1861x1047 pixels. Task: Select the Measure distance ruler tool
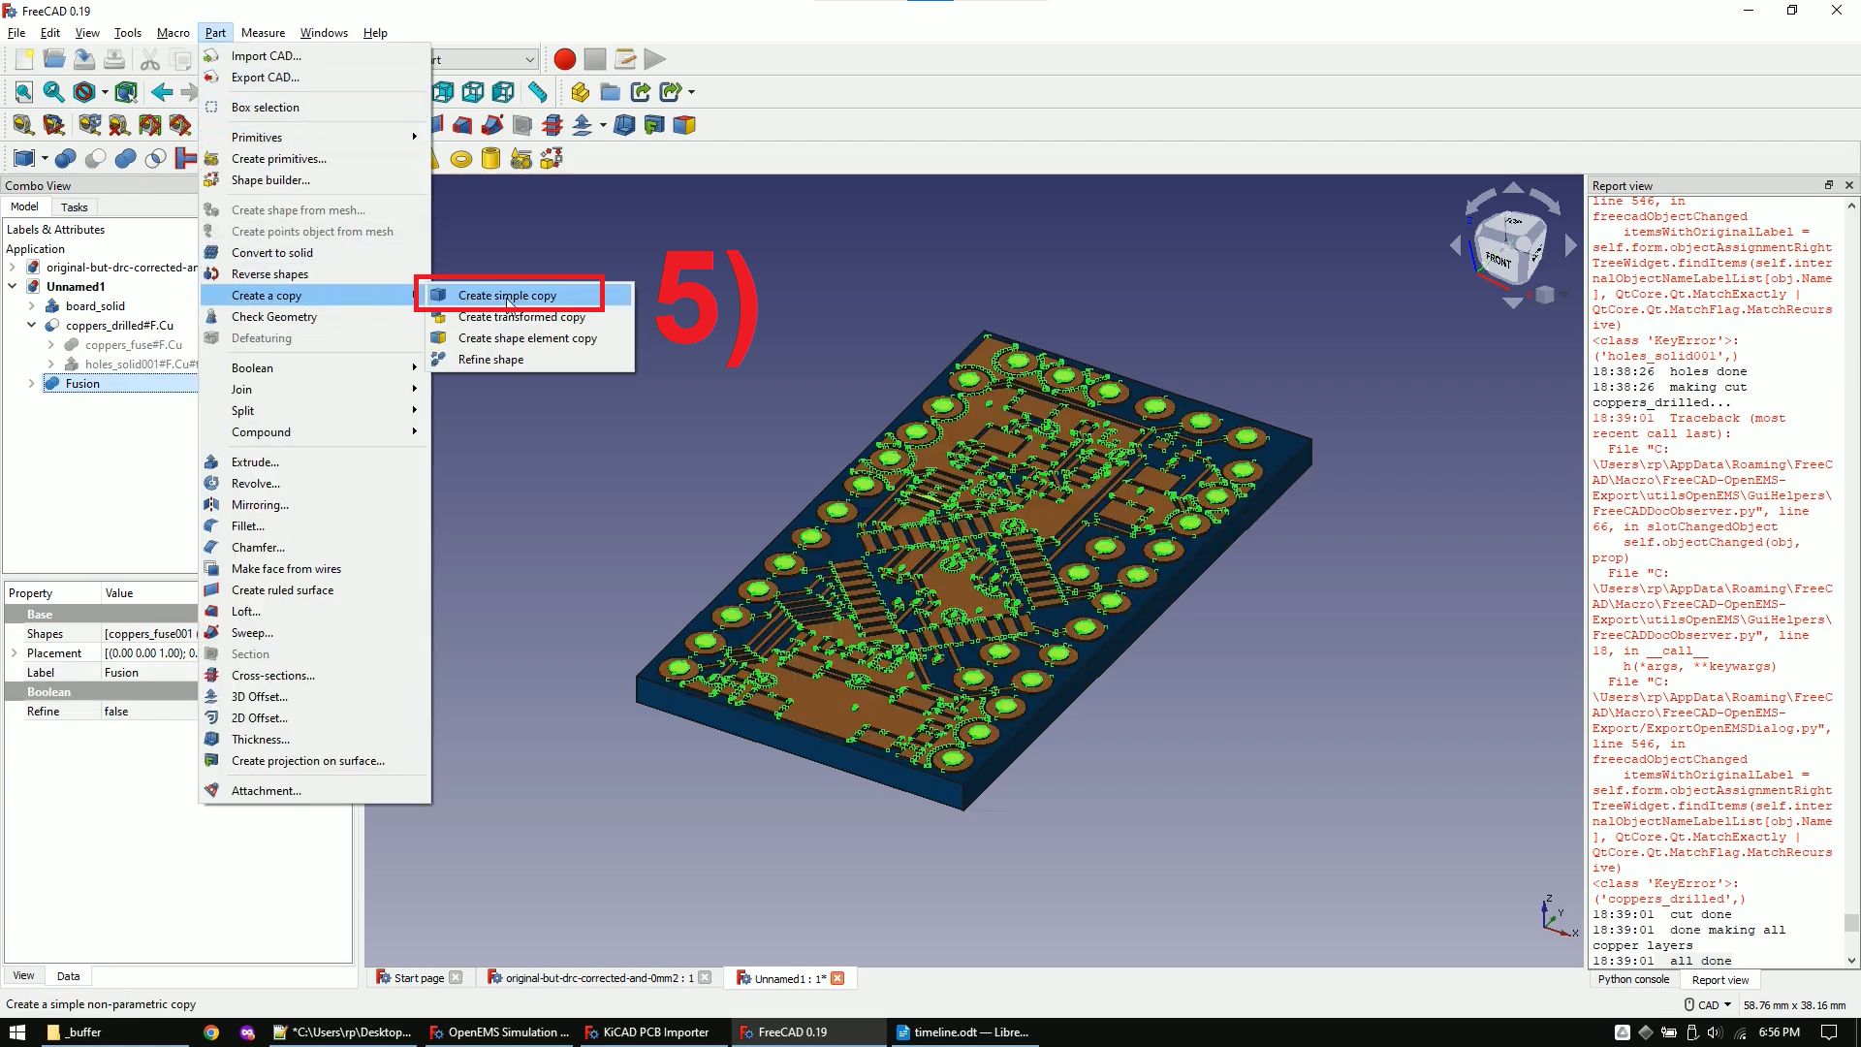(538, 92)
